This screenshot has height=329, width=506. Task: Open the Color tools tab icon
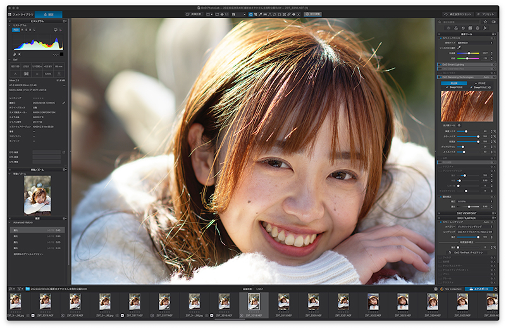tap(456, 28)
